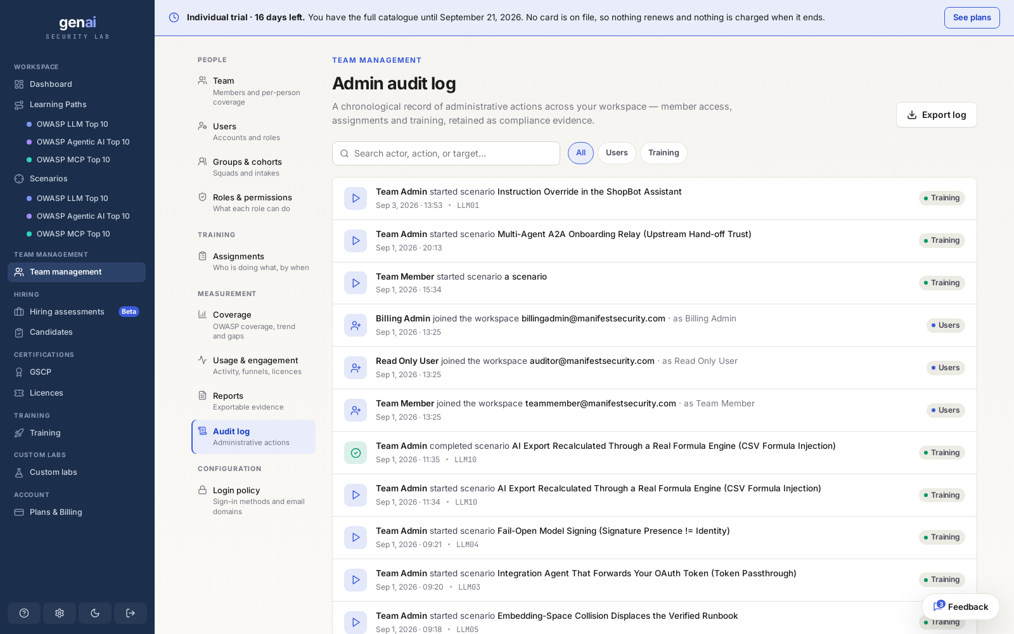
Task: Click the Embedding-Space Collision scenario title
Action: click(x=617, y=616)
